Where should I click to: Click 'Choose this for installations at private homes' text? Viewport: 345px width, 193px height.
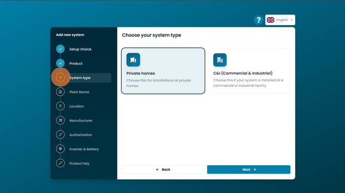click(x=159, y=83)
